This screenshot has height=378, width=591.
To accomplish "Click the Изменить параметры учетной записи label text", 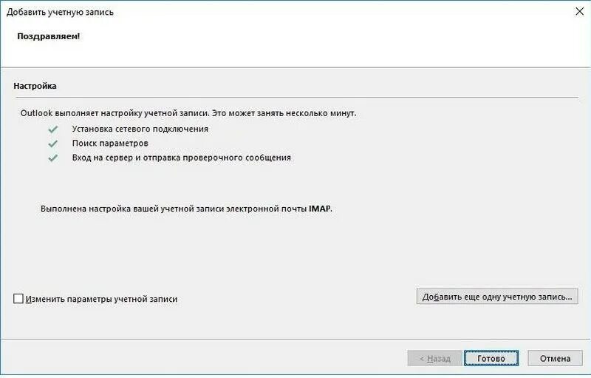I will click(101, 299).
